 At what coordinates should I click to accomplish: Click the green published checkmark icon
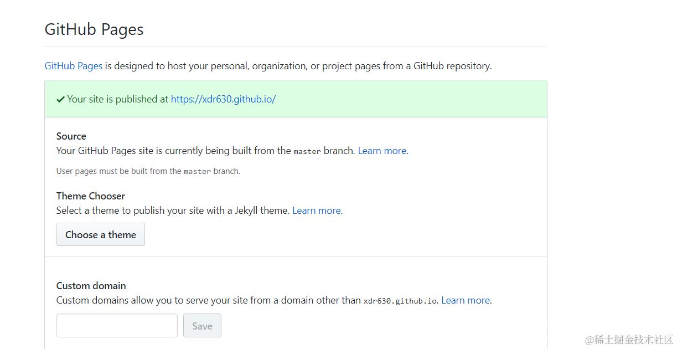click(61, 99)
